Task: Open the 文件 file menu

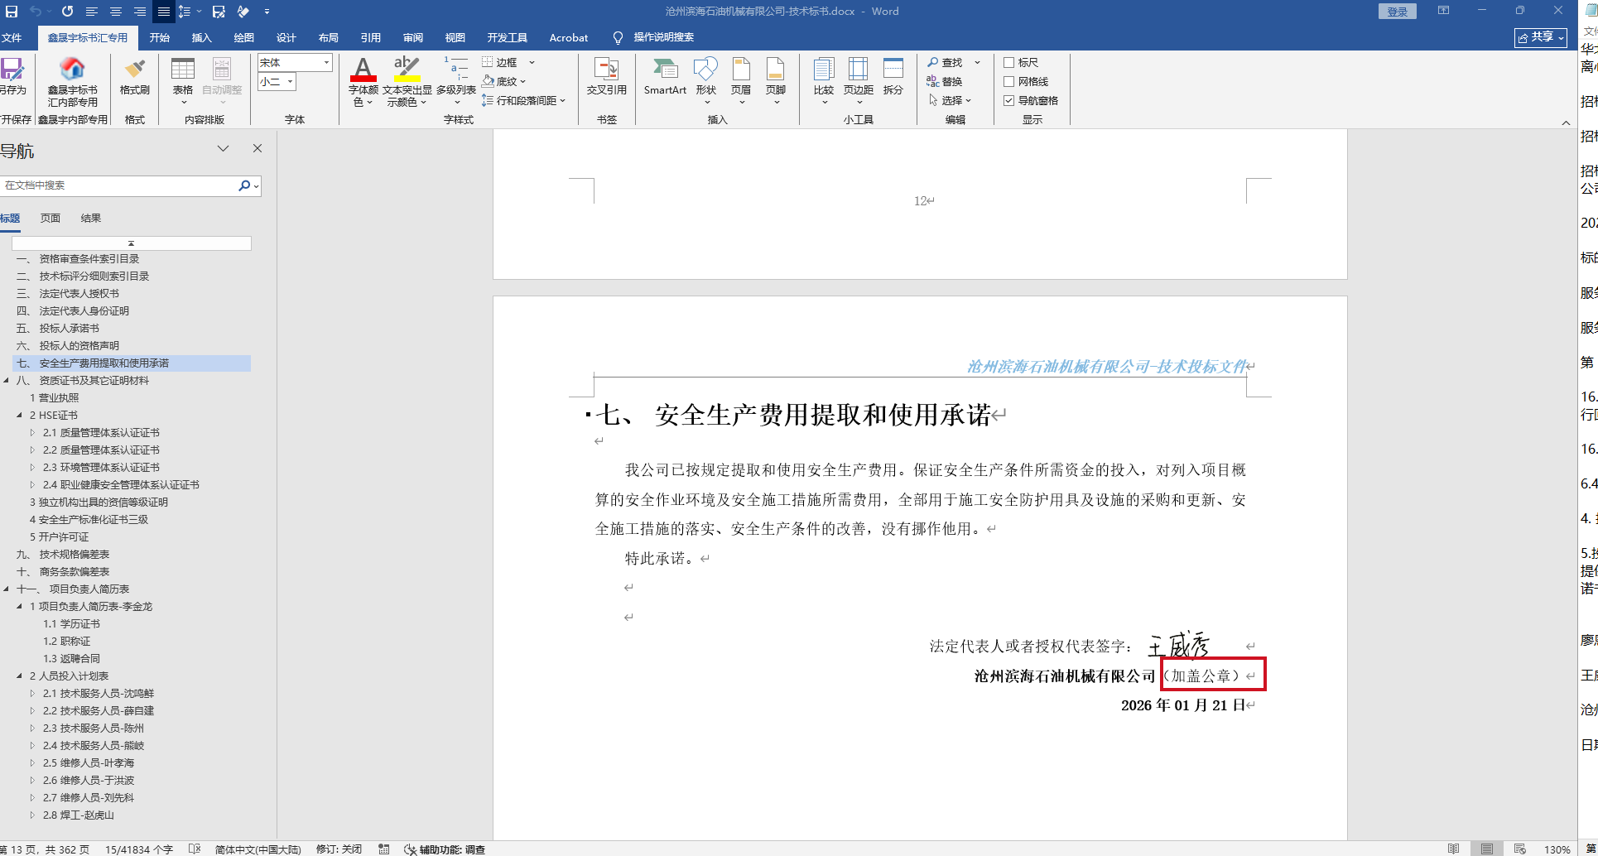Action: [x=12, y=38]
